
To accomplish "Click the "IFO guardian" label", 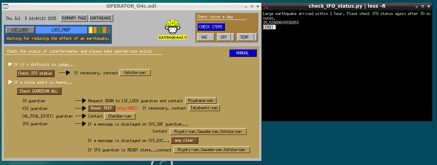I will click(x=35, y=124).
